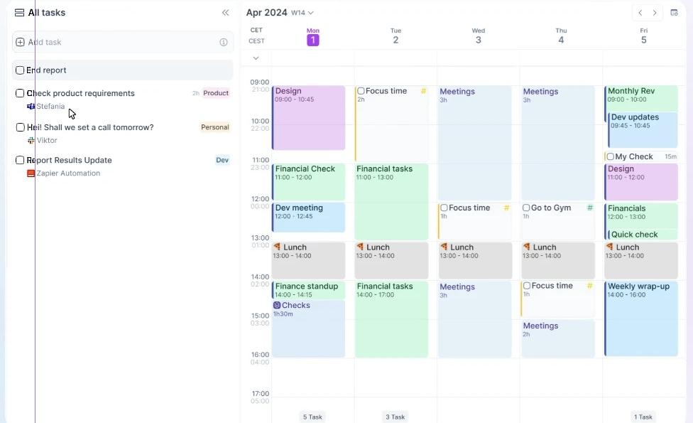
Task: Tick the My Check checkbox on Friday
Action: (611, 156)
